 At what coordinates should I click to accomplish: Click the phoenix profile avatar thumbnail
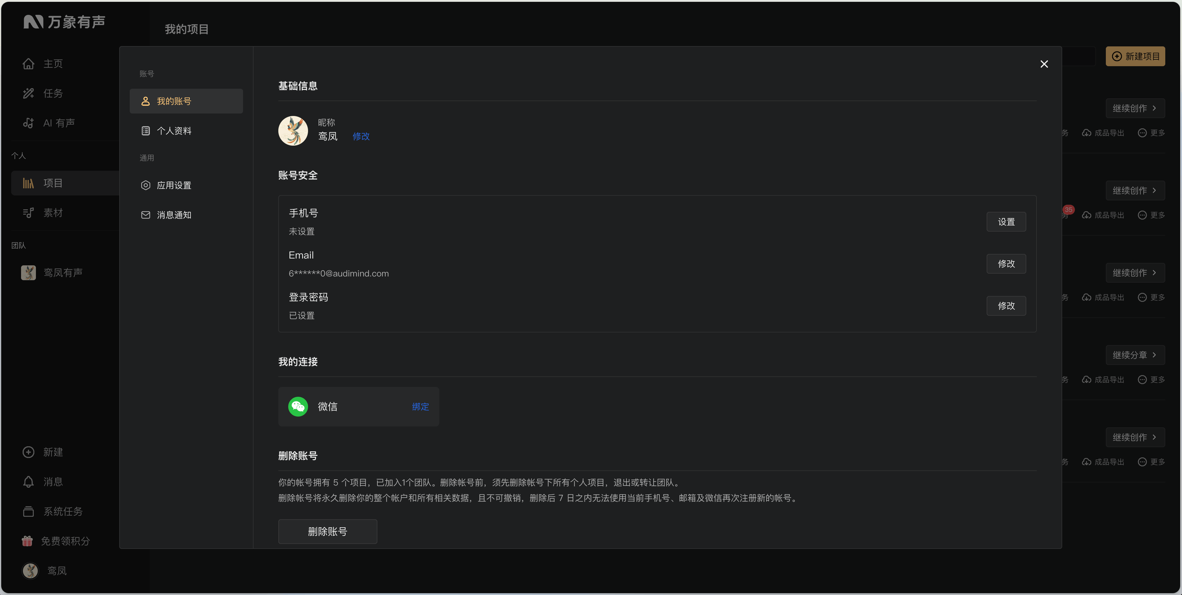pos(293,131)
